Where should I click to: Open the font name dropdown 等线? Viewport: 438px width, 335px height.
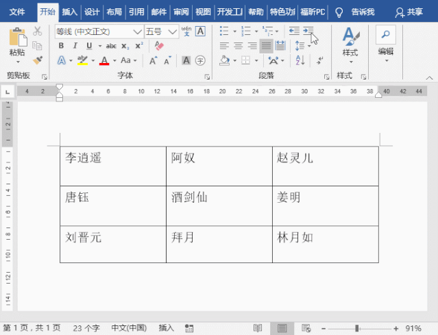click(x=99, y=32)
